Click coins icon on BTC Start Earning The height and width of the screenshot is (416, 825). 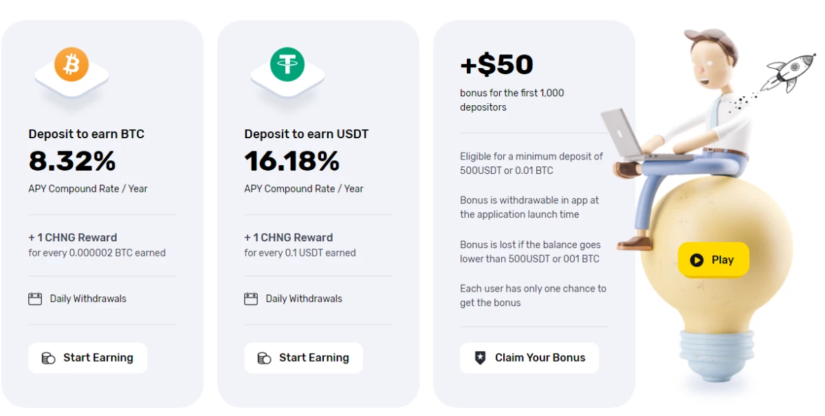(48, 358)
